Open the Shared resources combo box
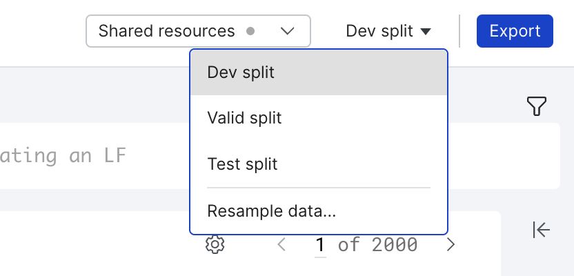The image size is (574, 276). coord(198,31)
